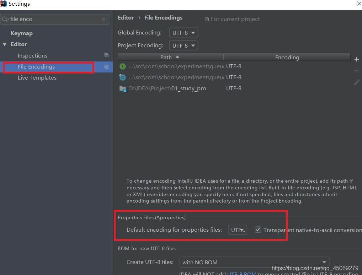Edit selected path with the pencil icon

(x=357, y=82)
